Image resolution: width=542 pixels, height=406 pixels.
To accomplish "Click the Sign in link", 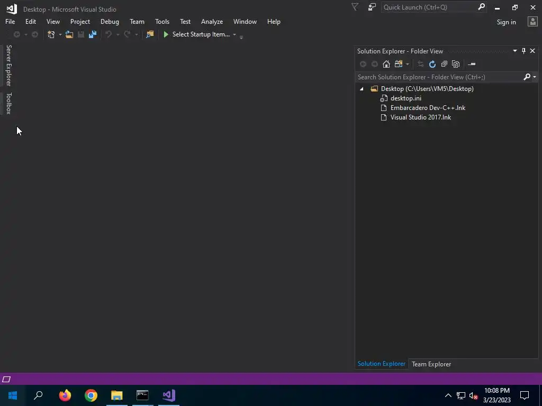I will click(506, 22).
